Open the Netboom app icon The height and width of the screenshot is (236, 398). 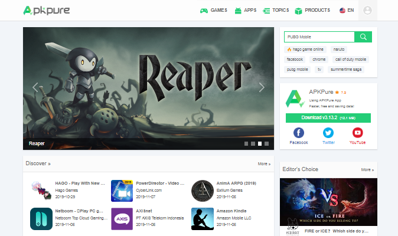(41, 219)
